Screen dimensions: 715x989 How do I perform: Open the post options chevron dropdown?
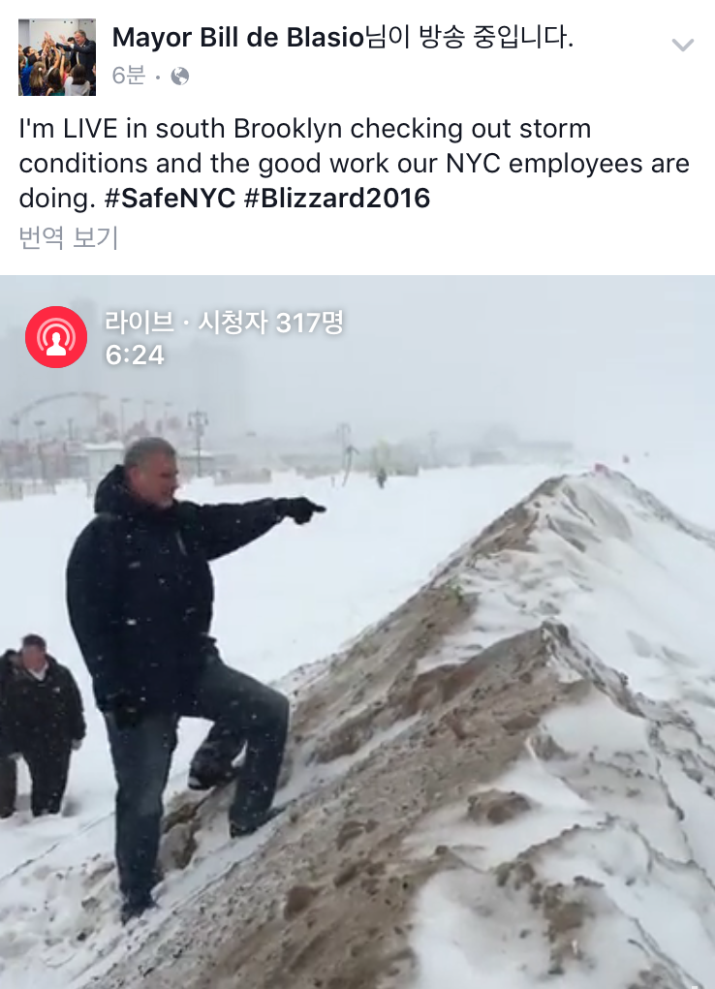tap(682, 45)
